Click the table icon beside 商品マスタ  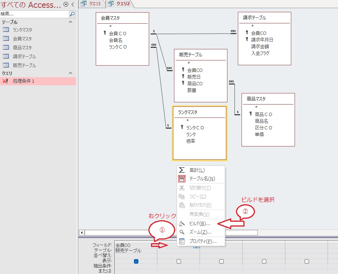[6, 47]
